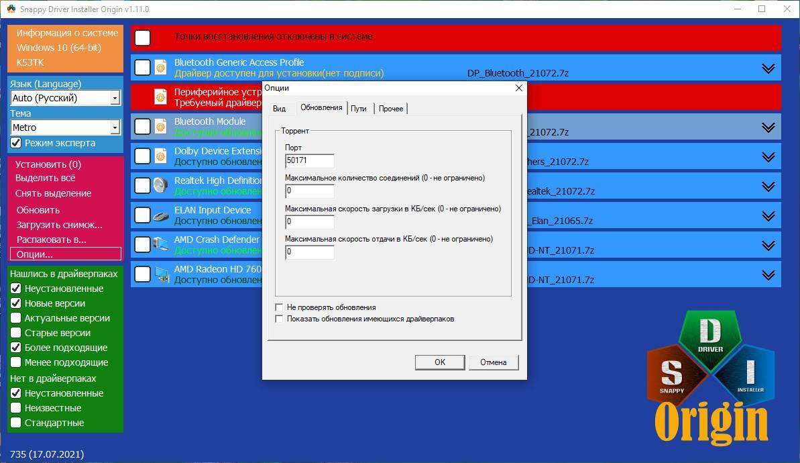Expand the Realtek driver row chevron
This screenshot has width=800, height=463.
coord(768,187)
